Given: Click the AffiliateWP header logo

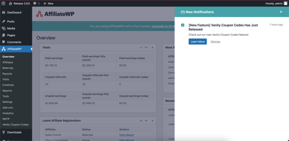Looking at the screenshot, I should (x=55, y=14).
